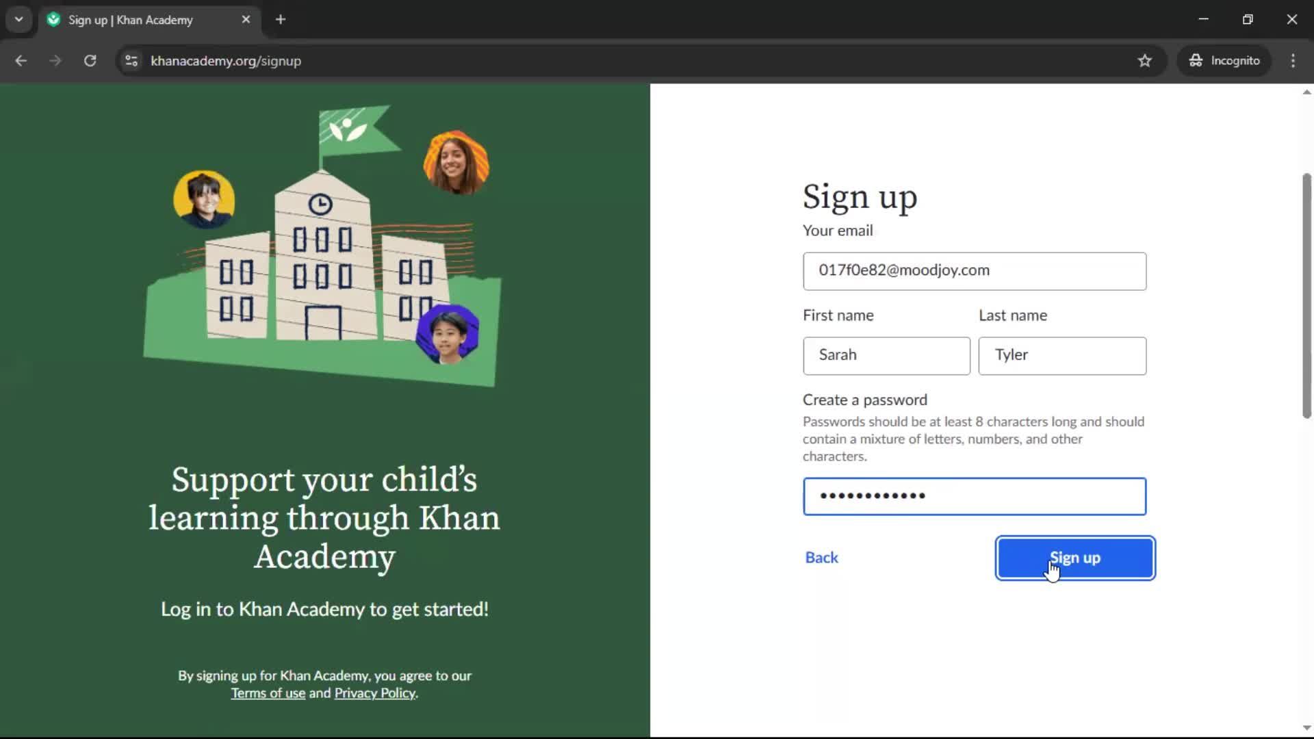Click the Your email input field
The width and height of the screenshot is (1314, 739).
click(975, 271)
